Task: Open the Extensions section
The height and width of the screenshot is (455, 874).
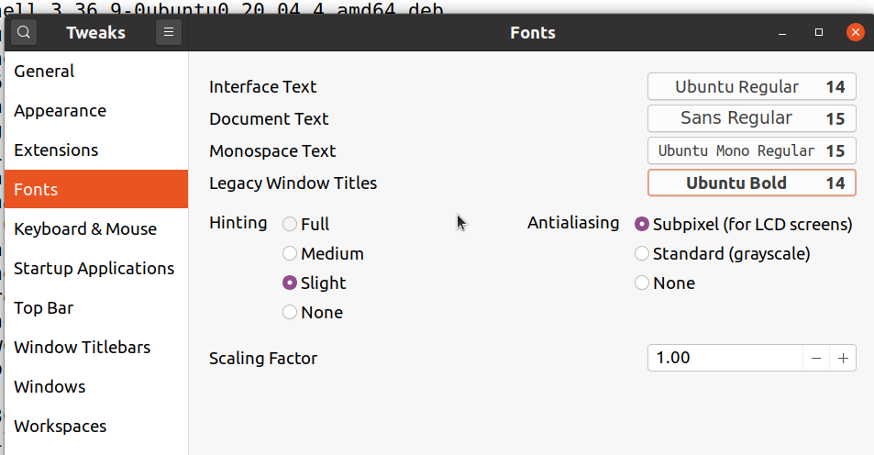Action: pyautogui.click(x=56, y=150)
